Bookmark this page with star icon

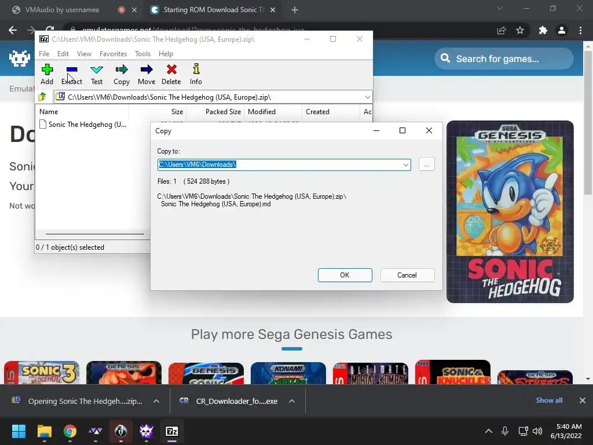520,30
